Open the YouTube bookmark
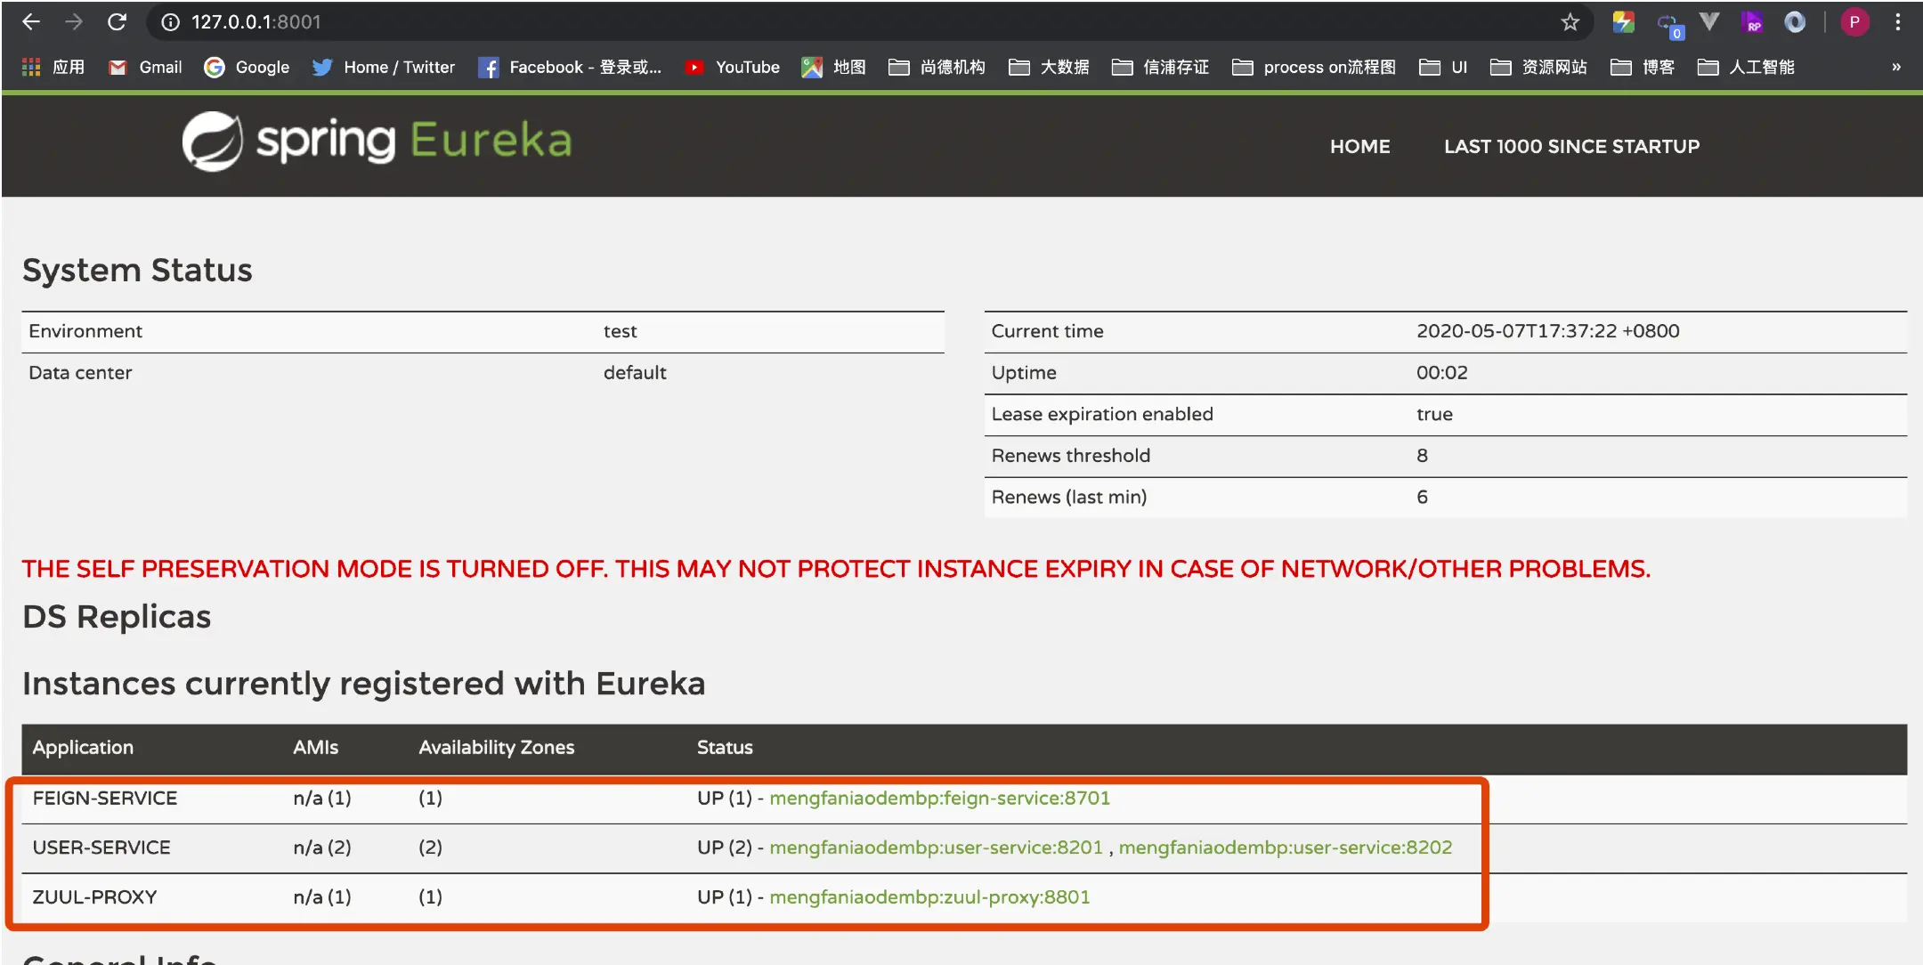 point(732,67)
